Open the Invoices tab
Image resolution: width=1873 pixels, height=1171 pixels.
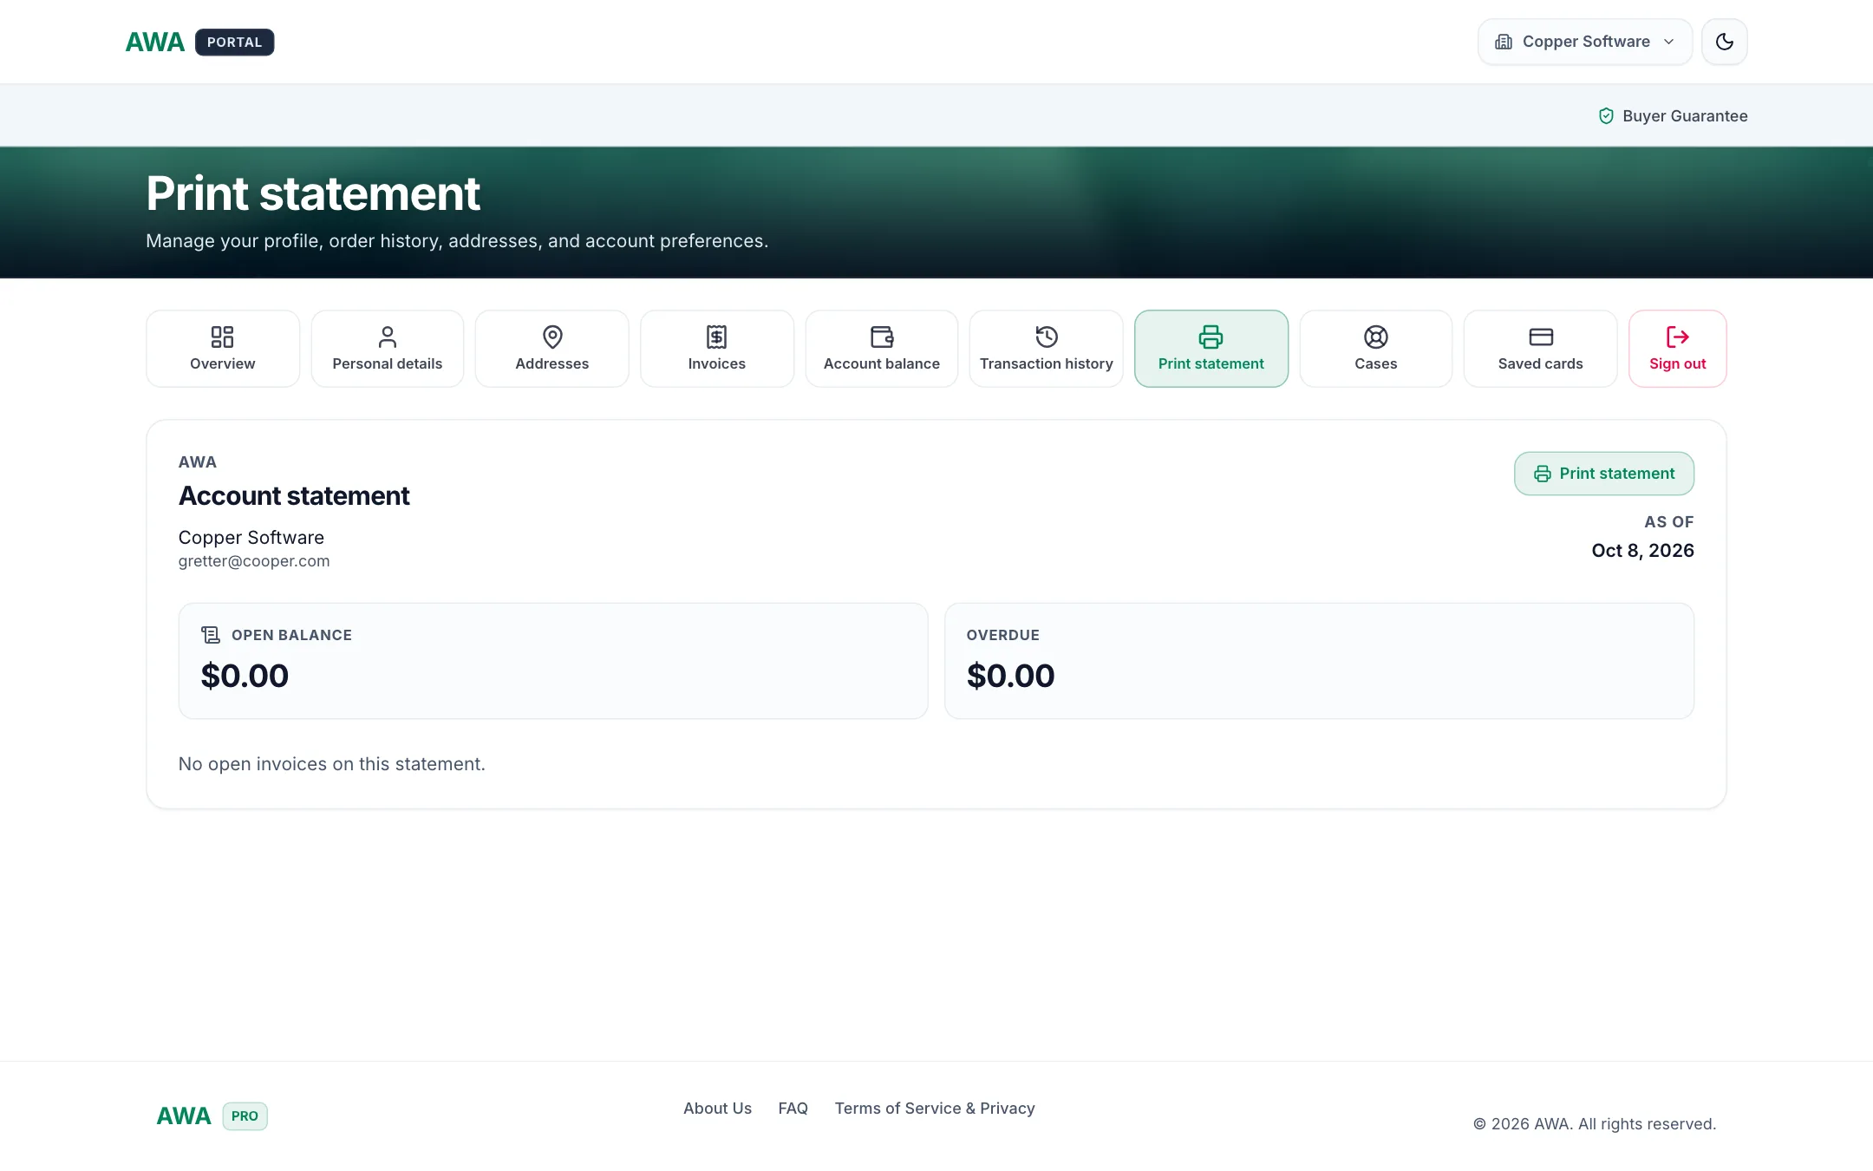717,349
